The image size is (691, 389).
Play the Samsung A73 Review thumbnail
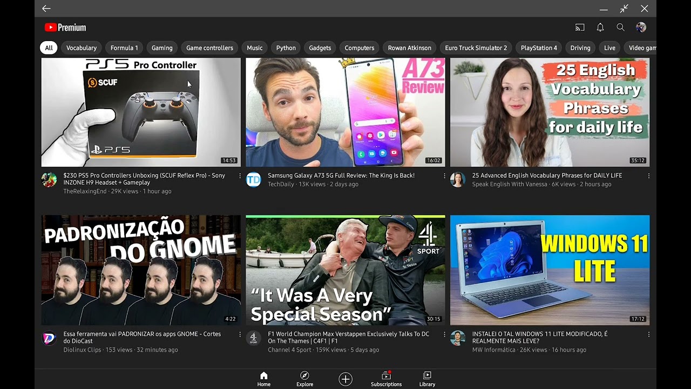[345, 112]
